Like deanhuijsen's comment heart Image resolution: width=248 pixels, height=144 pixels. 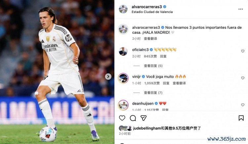243,105
